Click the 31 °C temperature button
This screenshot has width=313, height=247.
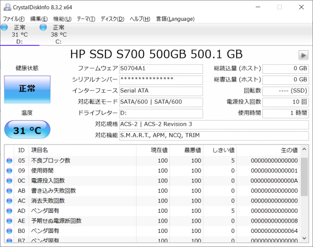pyautogui.click(x=27, y=130)
